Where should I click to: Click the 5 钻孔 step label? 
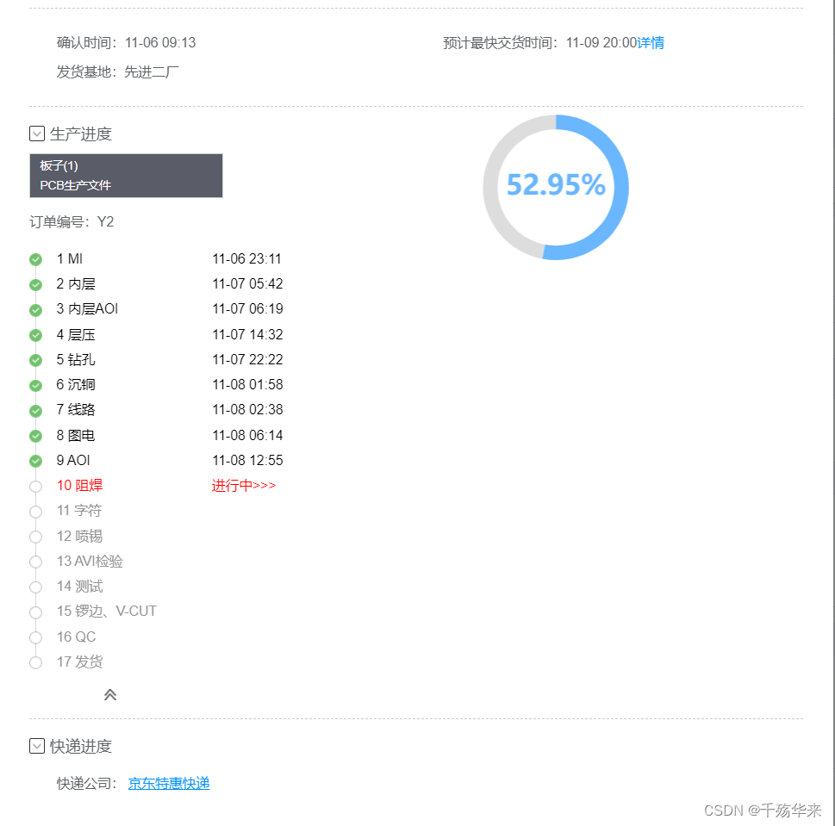pyautogui.click(x=76, y=359)
